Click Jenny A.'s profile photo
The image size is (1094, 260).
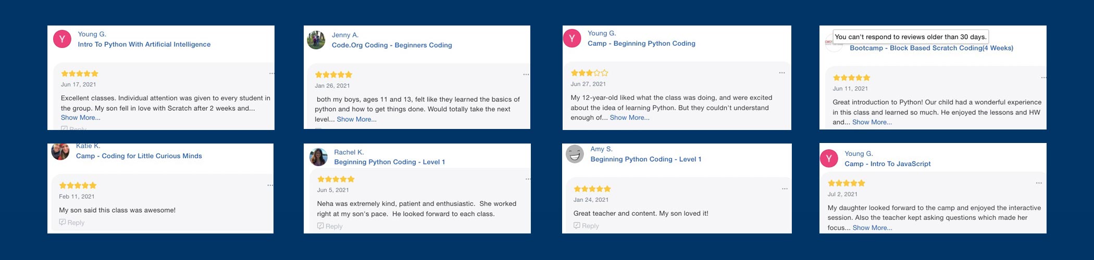(316, 40)
